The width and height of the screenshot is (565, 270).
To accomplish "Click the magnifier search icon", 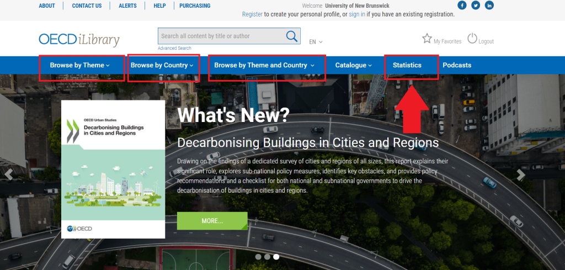I will [x=291, y=36].
